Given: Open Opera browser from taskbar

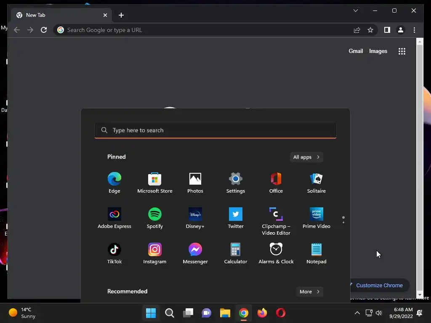Looking at the screenshot, I should pos(280,313).
